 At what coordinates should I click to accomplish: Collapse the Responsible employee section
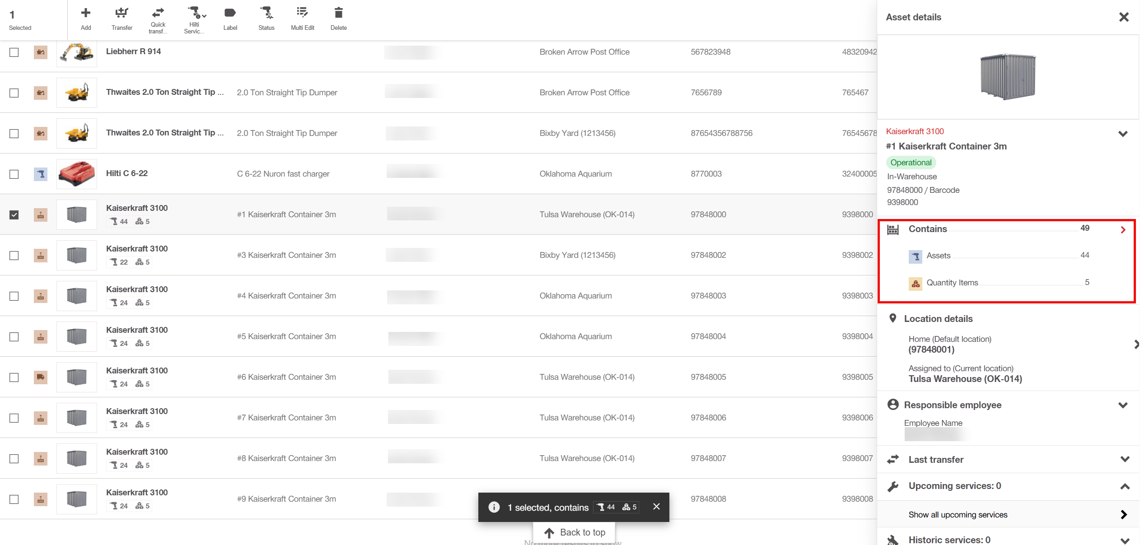[x=1123, y=405]
